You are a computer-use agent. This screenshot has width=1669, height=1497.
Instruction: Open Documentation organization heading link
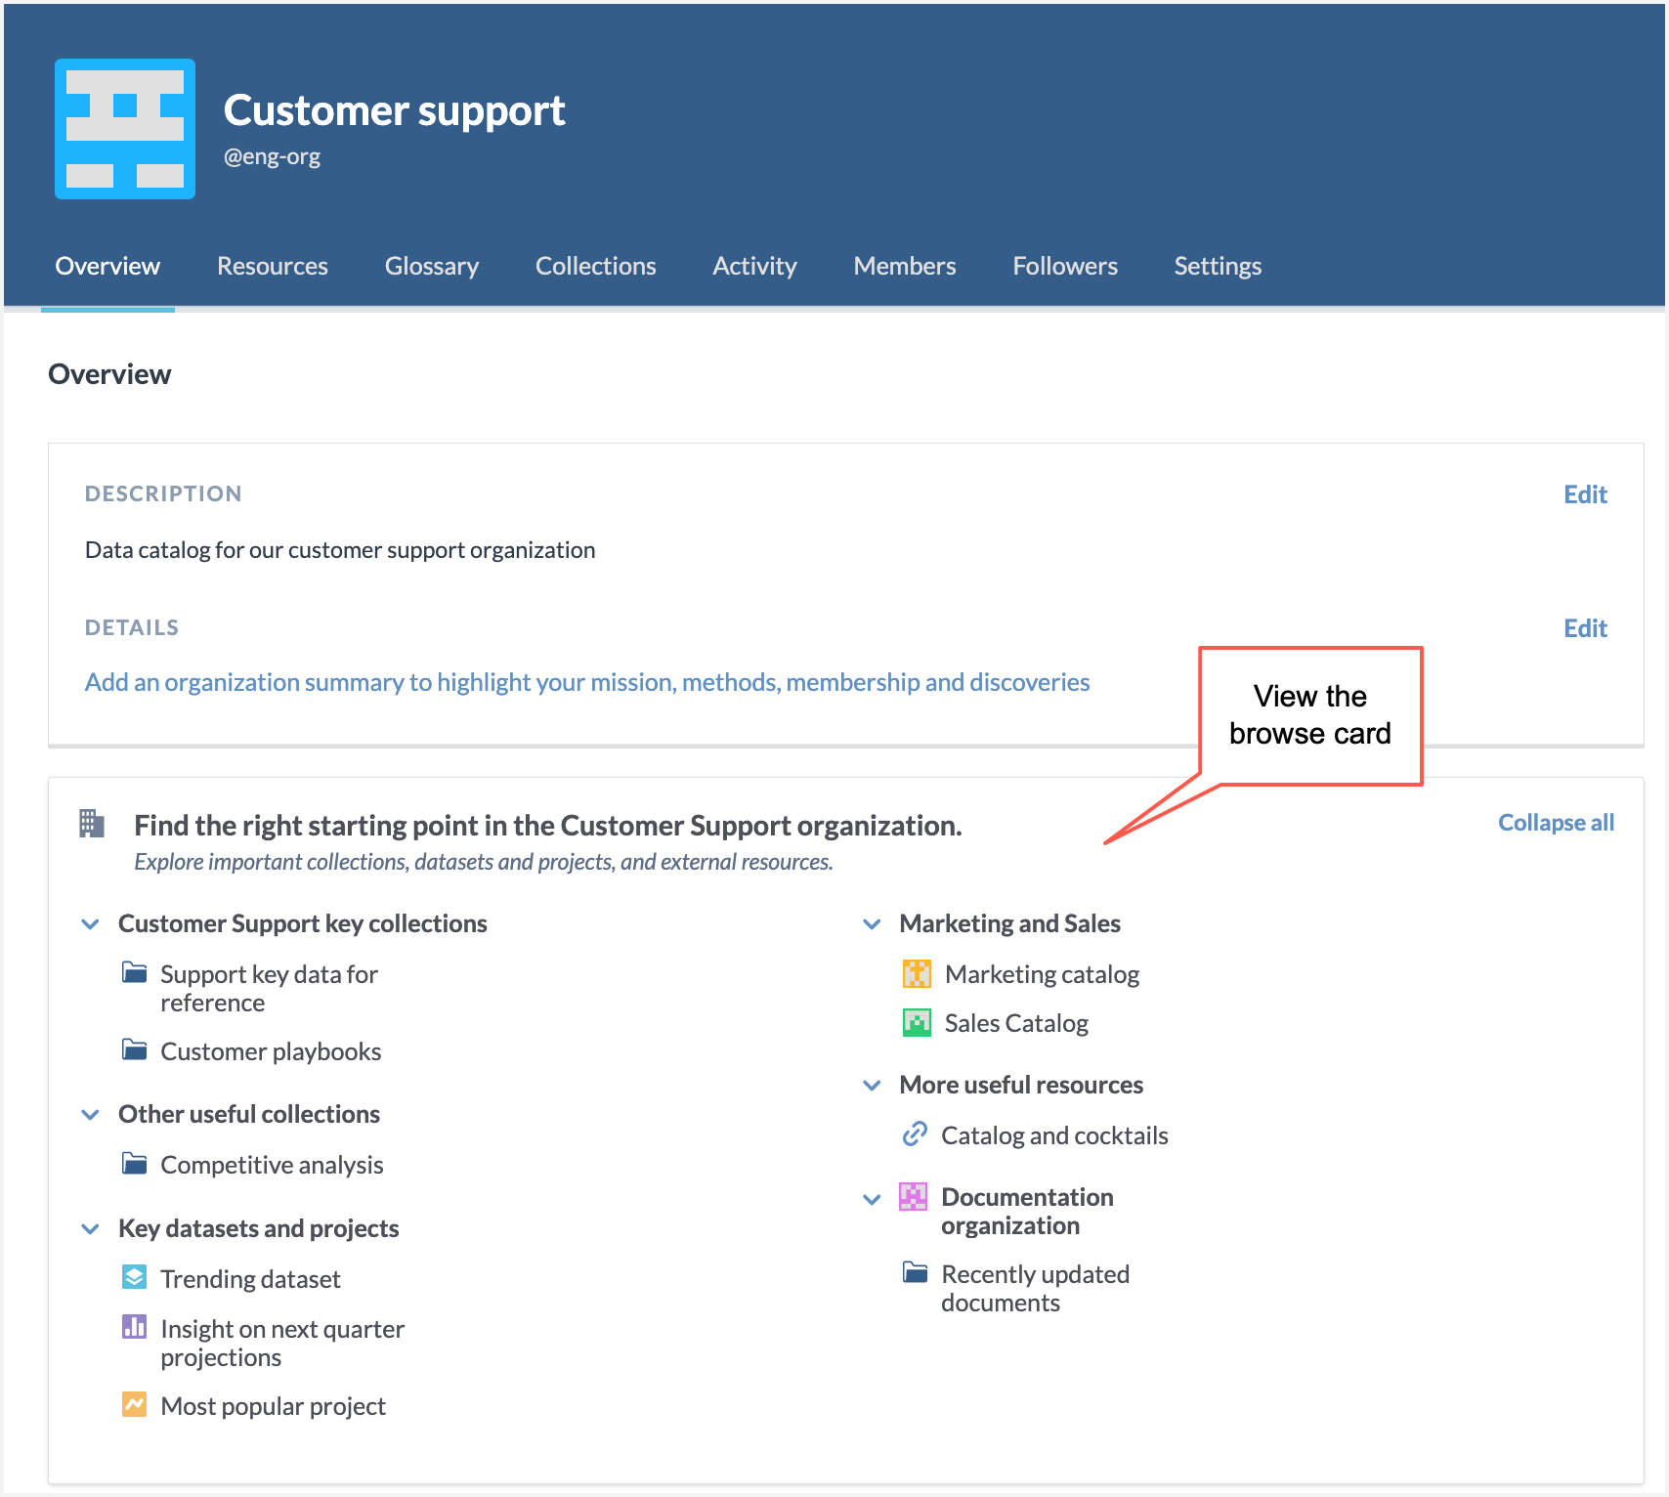point(1027,1211)
